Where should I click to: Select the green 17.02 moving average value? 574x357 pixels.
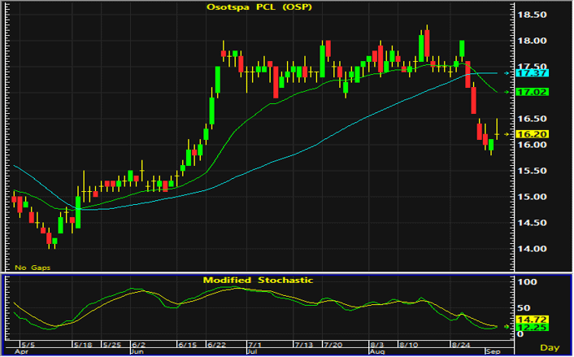point(532,92)
